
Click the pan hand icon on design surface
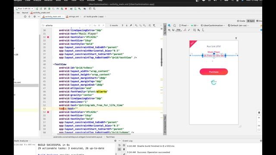click(259, 112)
